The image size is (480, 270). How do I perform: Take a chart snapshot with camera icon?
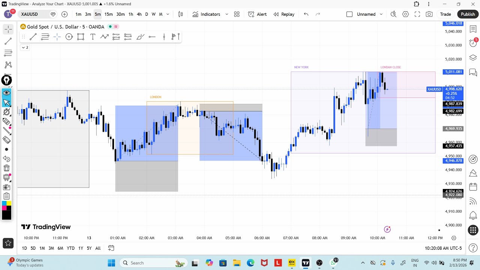point(429,14)
